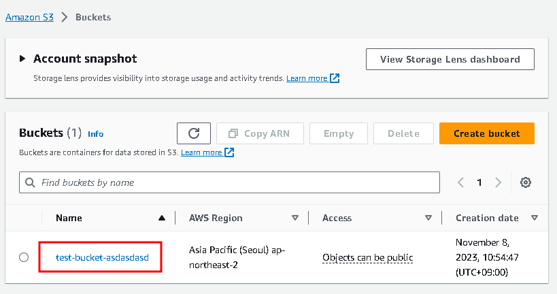Click the breadcrumb separator chevron

pyautogui.click(x=65, y=17)
